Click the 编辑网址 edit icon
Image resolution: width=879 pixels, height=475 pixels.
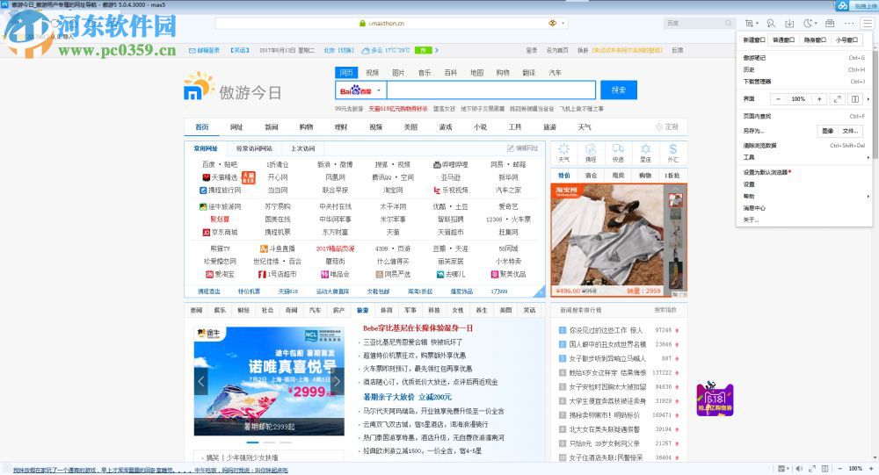pyautogui.click(x=510, y=148)
